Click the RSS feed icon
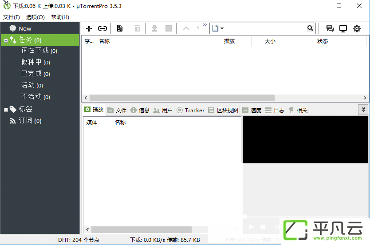The image size is (370, 245). point(12,121)
